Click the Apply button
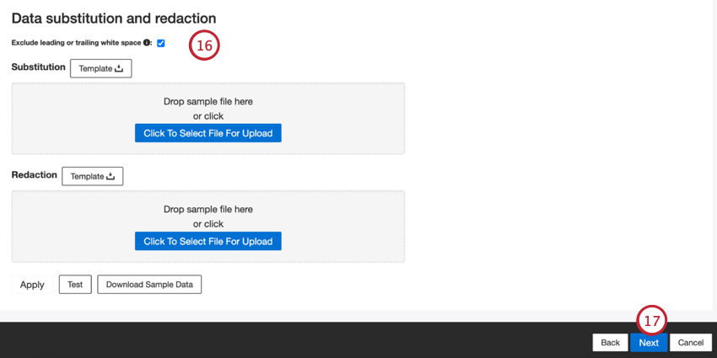717x358 pixels. 32,285
